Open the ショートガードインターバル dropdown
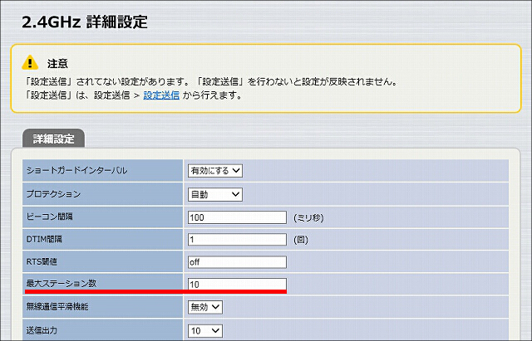Viewport: 532px width, 341px height. click(x=215, y=171)
